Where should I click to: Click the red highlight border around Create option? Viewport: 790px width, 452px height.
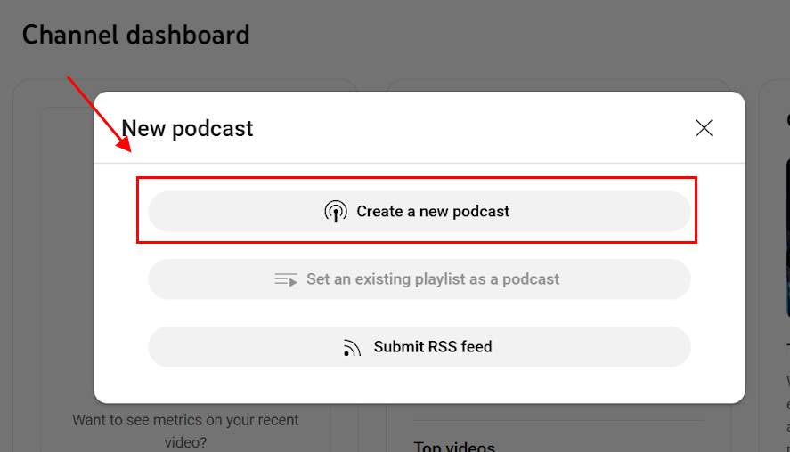click(x=417, y=178)
